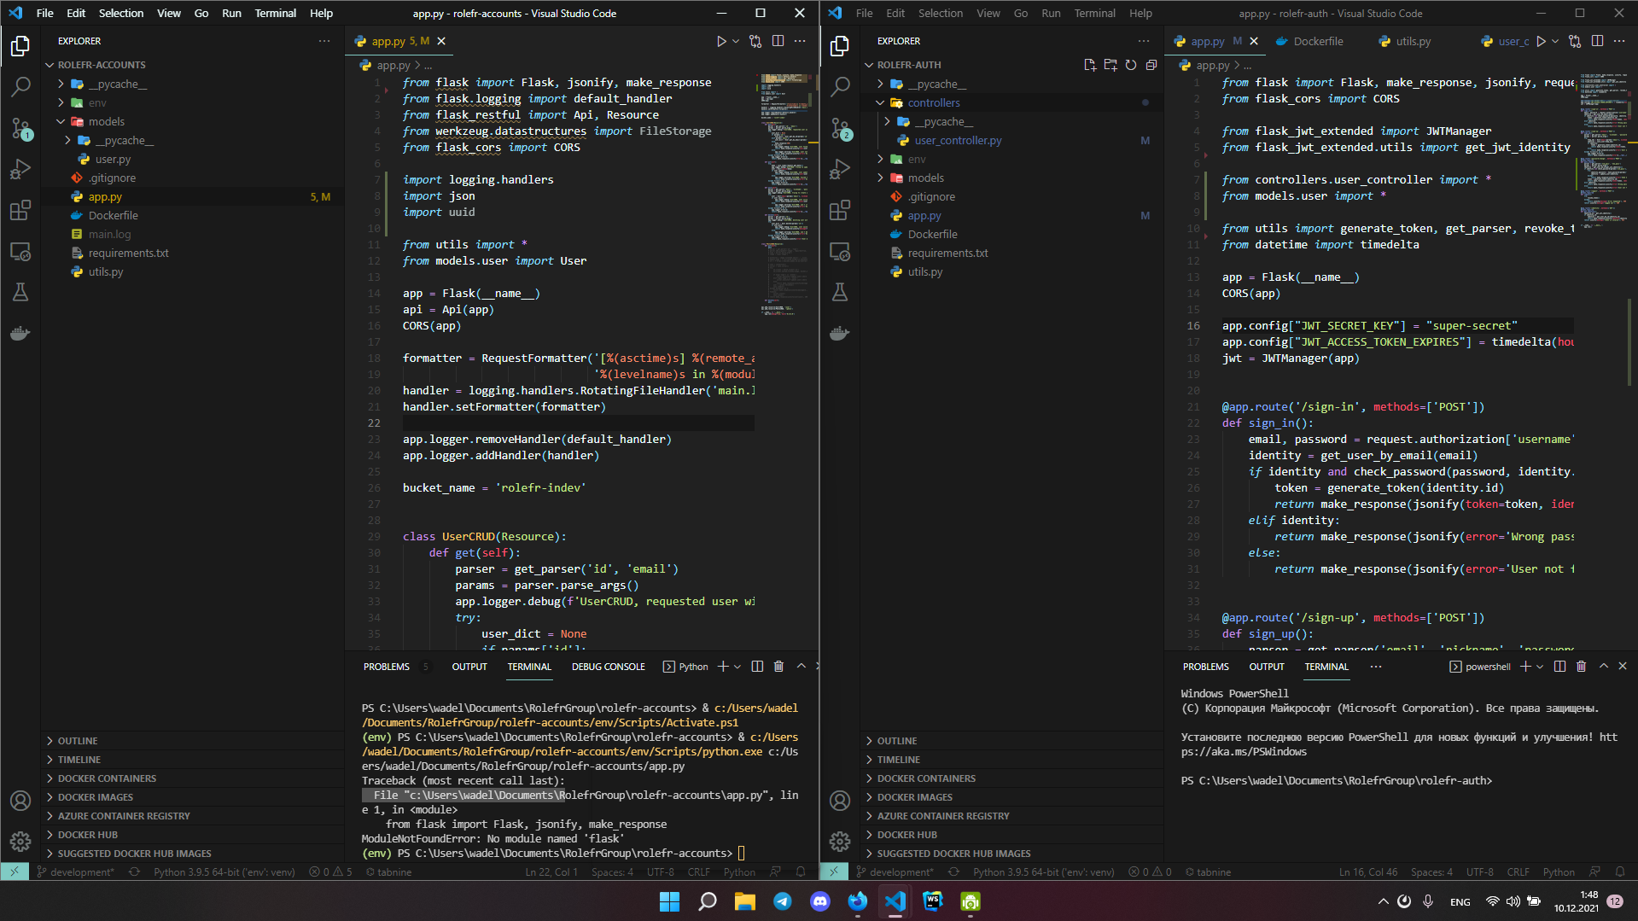This screenshot has height=921, width=1638.
Task: Open Telegram from the taskbar
Action: [x=783, y=901]
